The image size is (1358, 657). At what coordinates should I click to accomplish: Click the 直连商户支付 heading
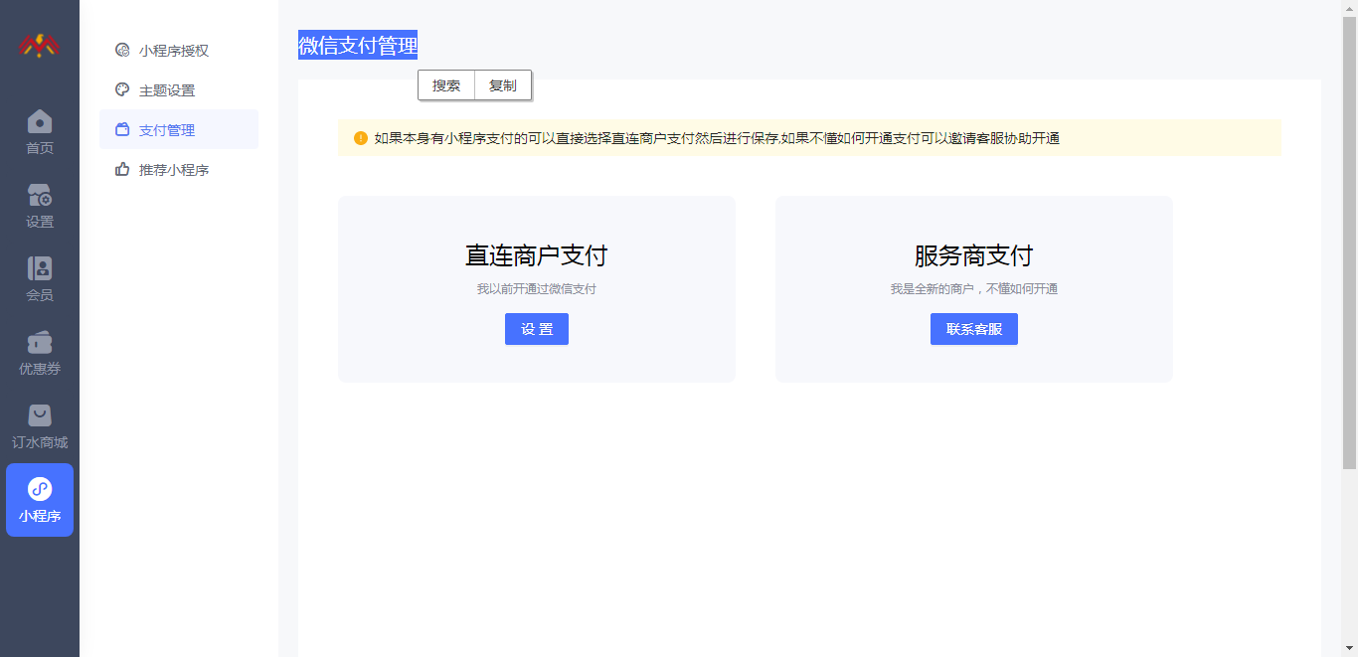537,255
